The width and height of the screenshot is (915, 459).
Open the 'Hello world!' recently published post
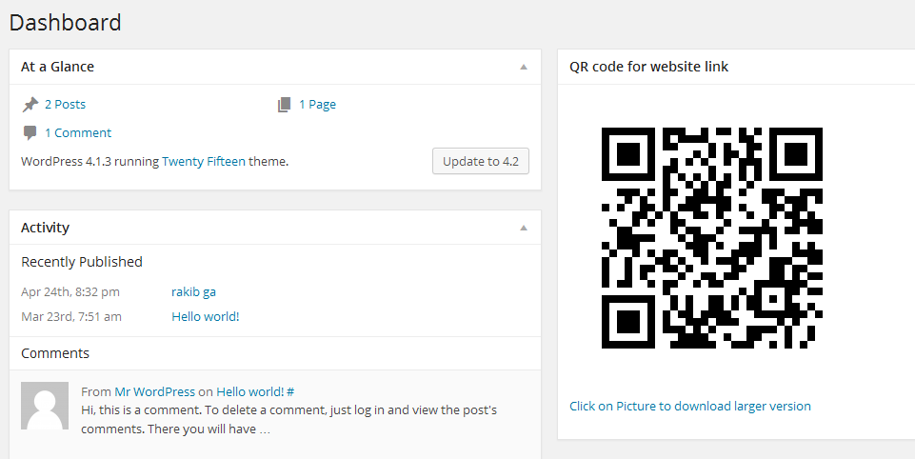[205, 316]
